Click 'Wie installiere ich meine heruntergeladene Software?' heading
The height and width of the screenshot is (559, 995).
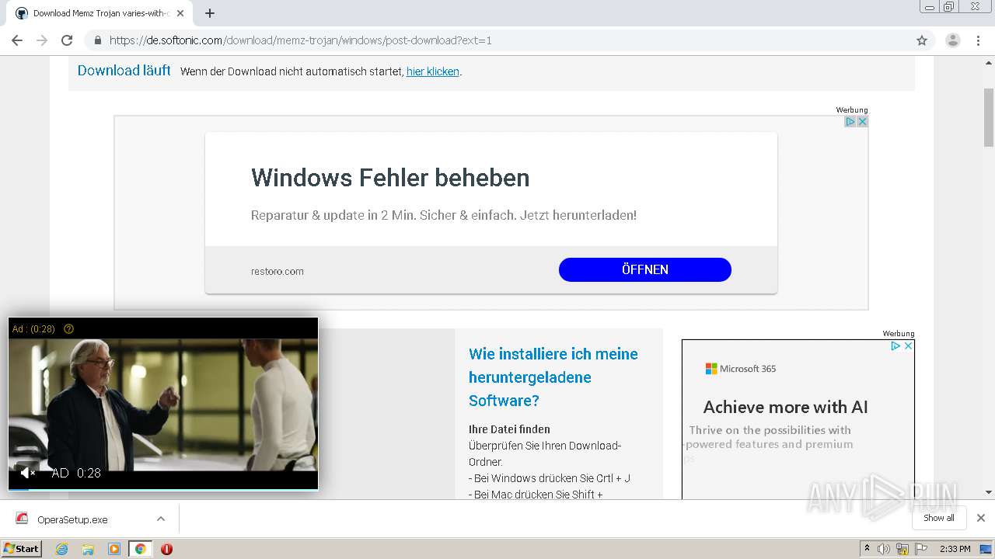553,377
